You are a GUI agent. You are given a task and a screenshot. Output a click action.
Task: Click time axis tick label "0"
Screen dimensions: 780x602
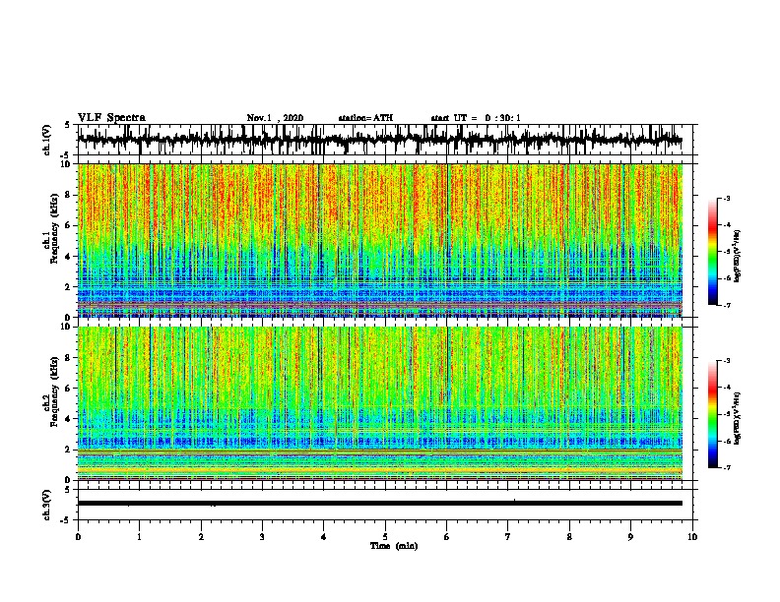click(78, 536)
